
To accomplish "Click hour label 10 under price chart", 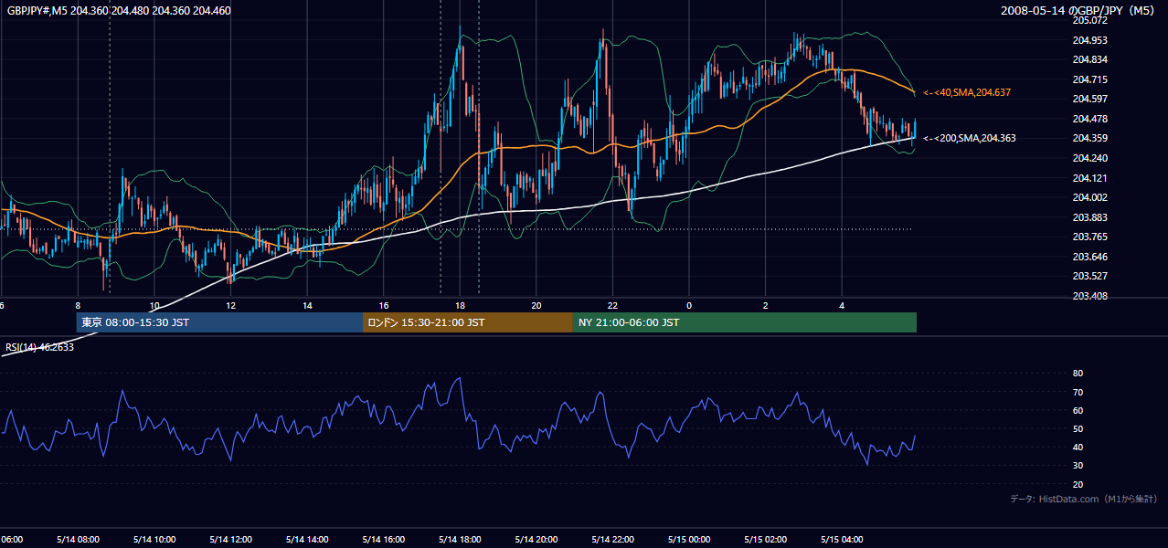I will click(x=154, y=305).
